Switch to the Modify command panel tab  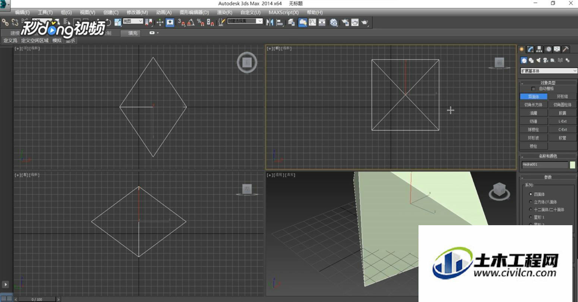(530, 49)
